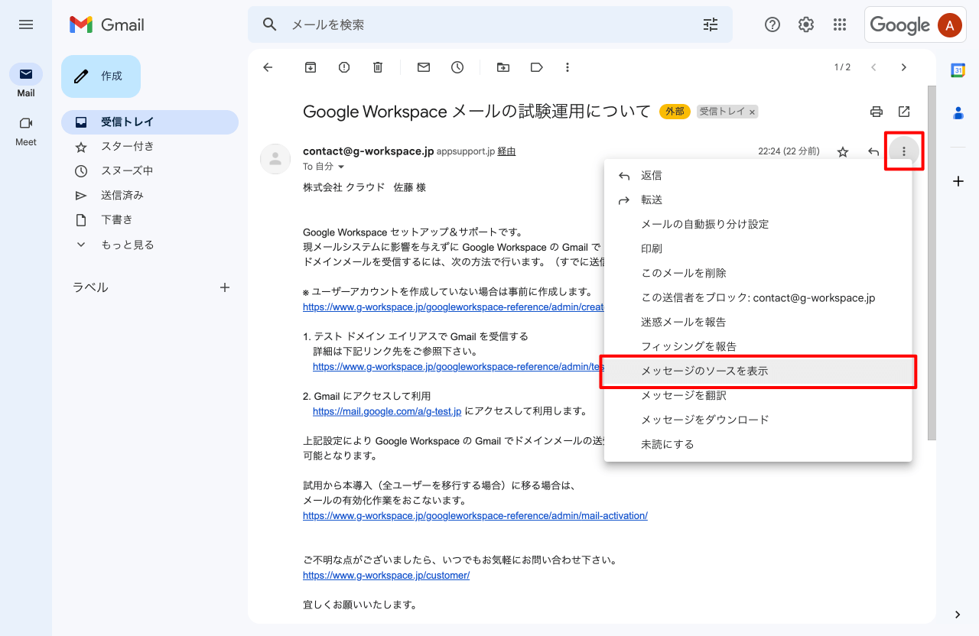Screen dimensions: 979x636
Task: Open スター付き folder
Action: [150, 146]
